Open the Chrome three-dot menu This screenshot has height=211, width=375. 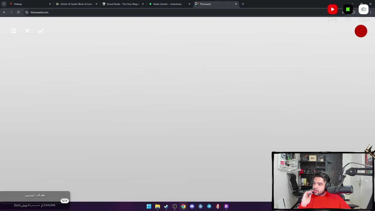coord(371,12)
